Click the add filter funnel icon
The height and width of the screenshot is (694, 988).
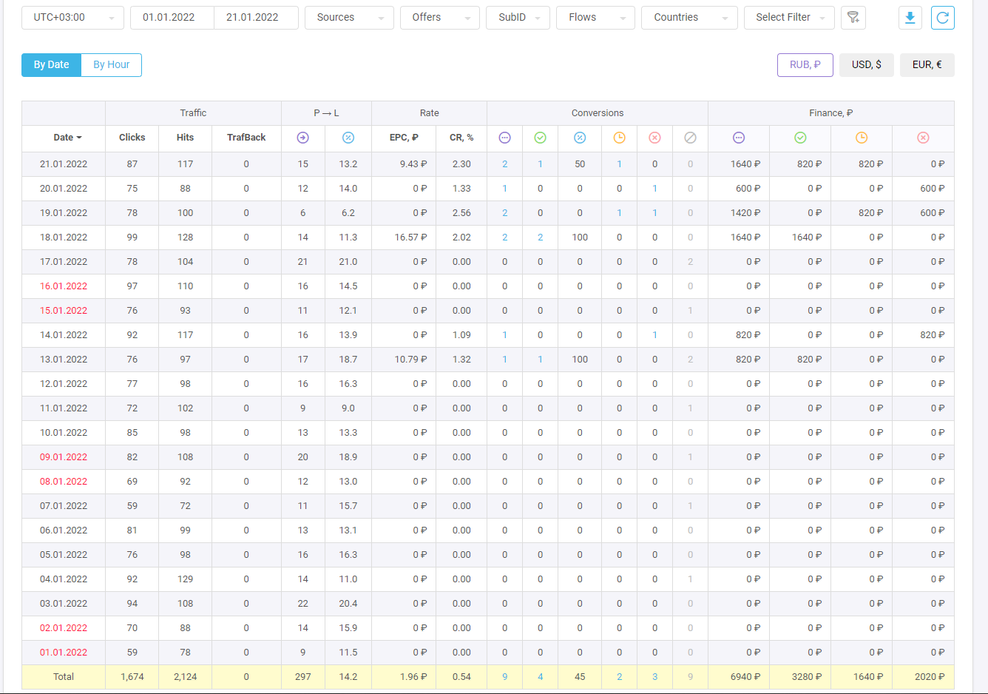click(853, 18)
